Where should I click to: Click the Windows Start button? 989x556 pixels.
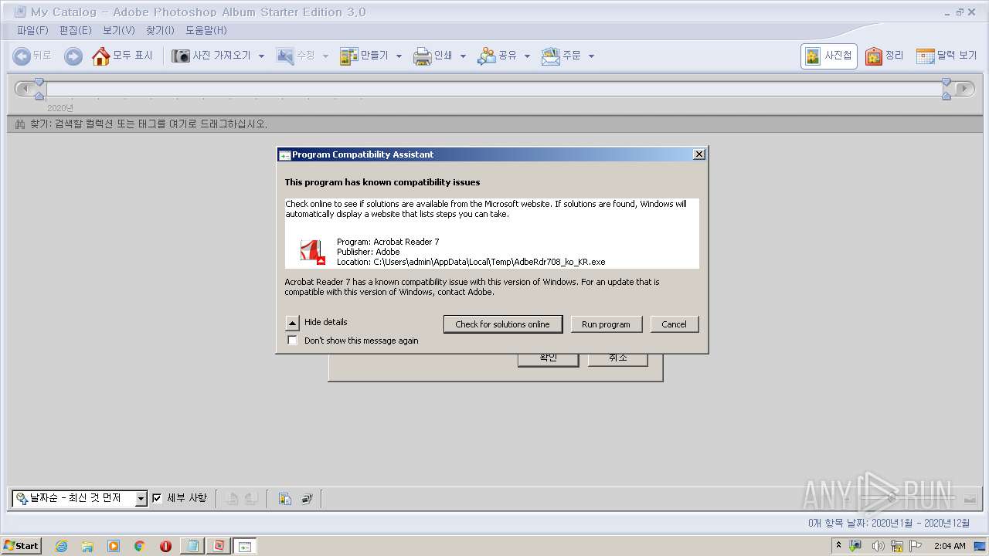pos(22,546)
